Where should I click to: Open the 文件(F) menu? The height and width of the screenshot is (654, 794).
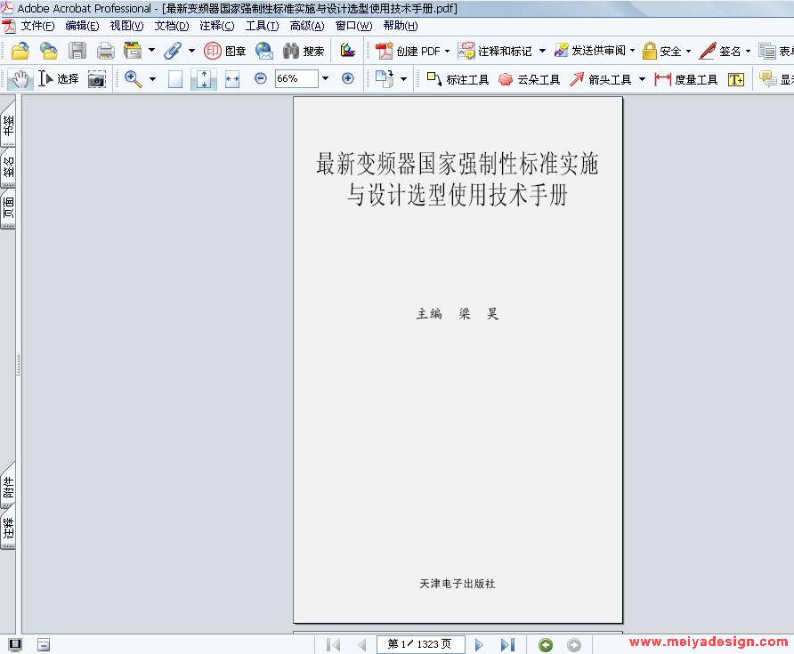[x=36, y=26]
